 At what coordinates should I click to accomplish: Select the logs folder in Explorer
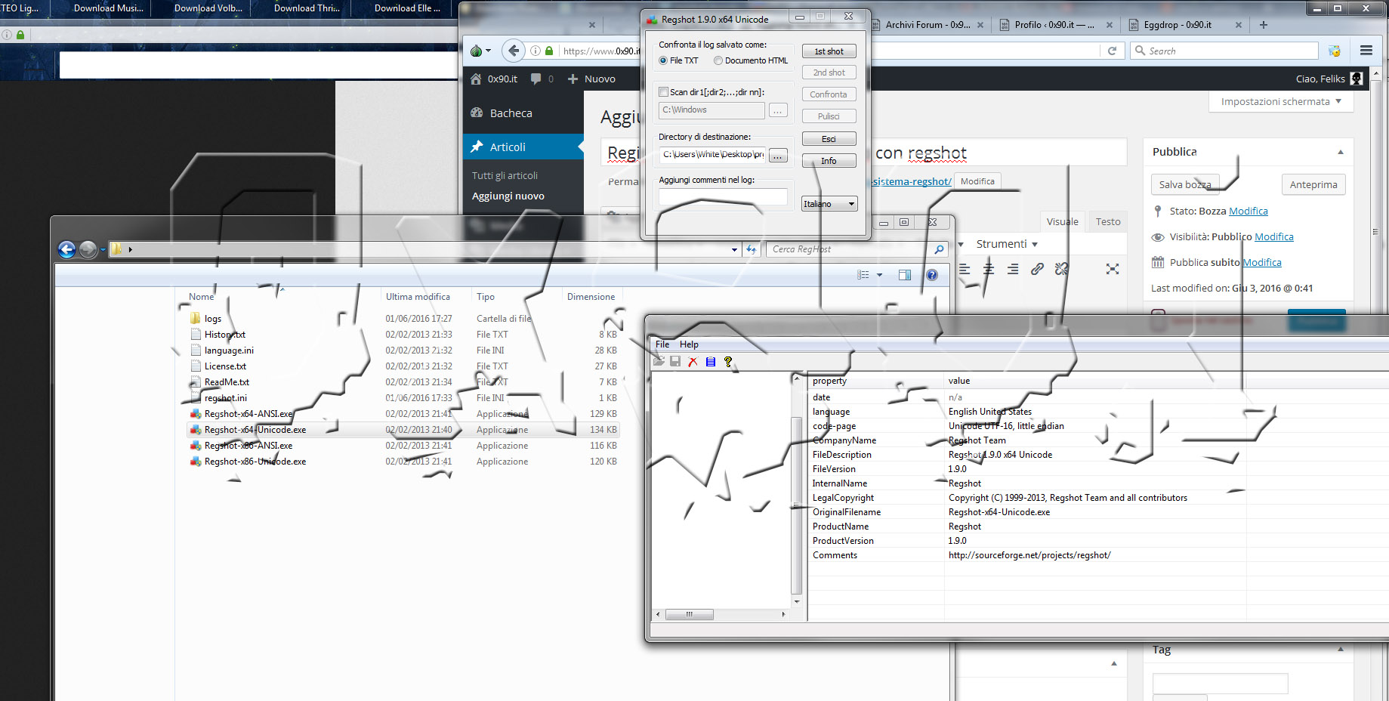point(212,319)
